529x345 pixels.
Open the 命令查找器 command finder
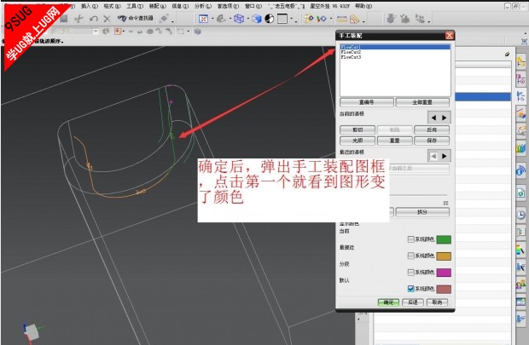(136, 18)
